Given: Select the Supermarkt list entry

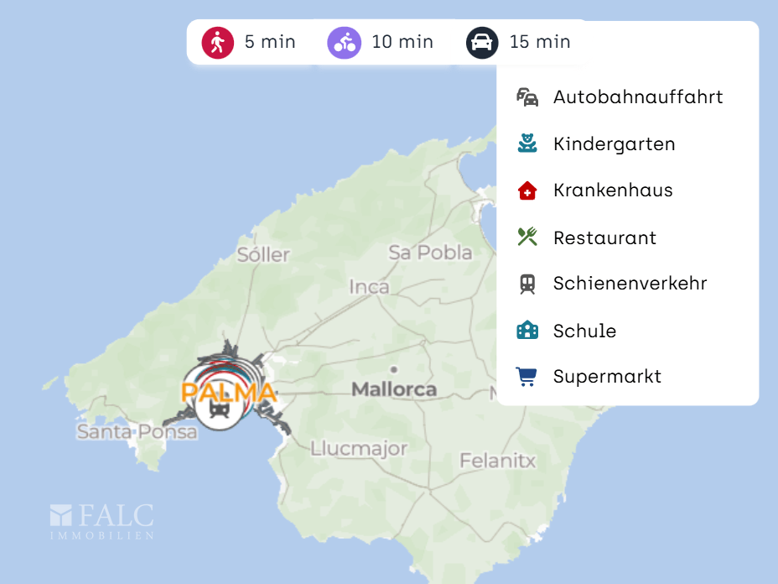Looking at the screenshot, I should (607, 377).
